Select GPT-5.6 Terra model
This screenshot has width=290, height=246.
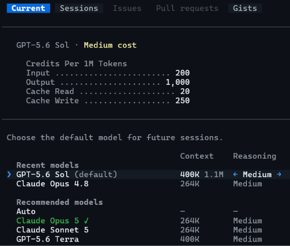[x=149, y=239]
